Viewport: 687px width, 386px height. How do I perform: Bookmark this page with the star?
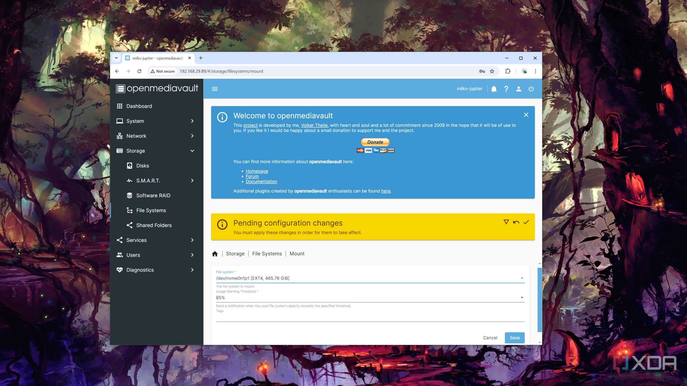pyautogui.click(x=492, y=71)
